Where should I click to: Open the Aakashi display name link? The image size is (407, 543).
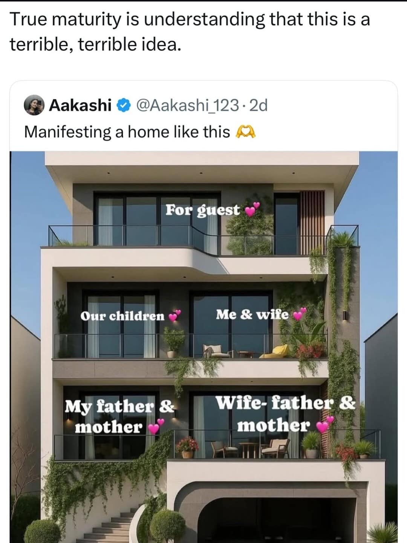pos(80,105)
